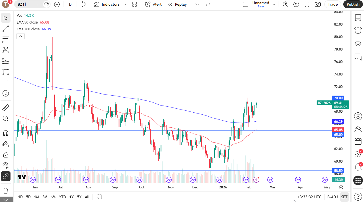Select the 5Y date range
This screenshot has height=202, width=364.
click(x=79, y=197)
